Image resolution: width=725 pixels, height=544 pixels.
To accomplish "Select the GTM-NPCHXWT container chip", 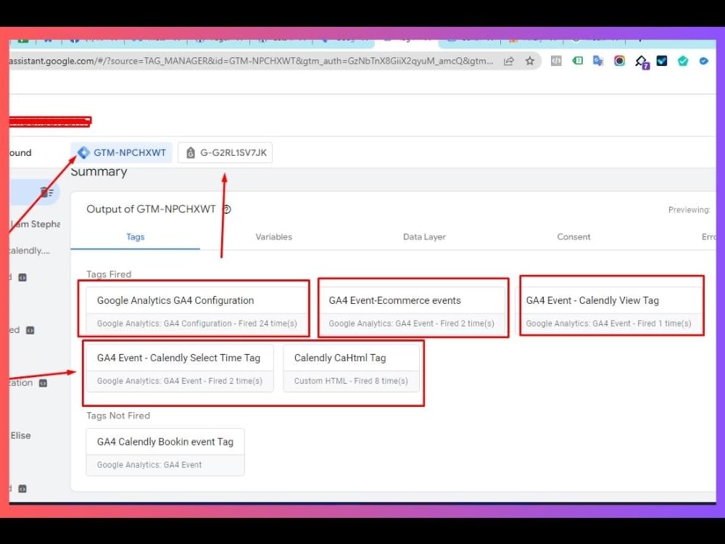I will pos(122,152).
